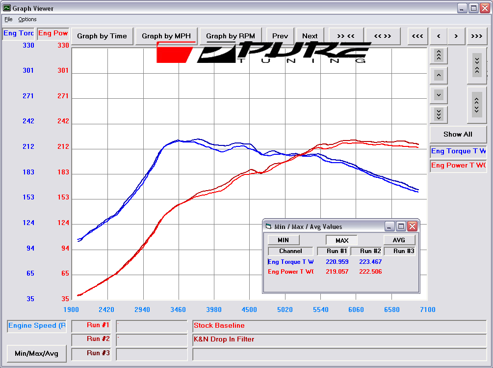Click the Run #2 label
Image resolution: width=493 pixels, height=368 pixels.
point(91,340)
